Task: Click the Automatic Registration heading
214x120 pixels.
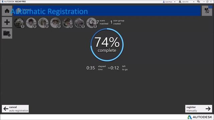Action: pos(49,11)
